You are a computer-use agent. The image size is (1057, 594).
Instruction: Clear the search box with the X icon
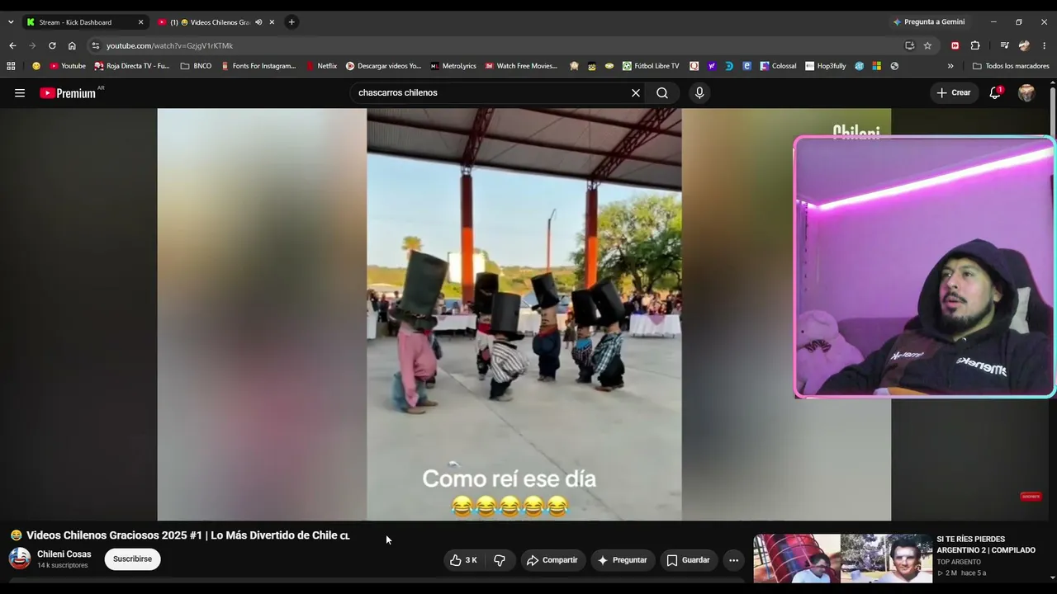tap(636, 93)
